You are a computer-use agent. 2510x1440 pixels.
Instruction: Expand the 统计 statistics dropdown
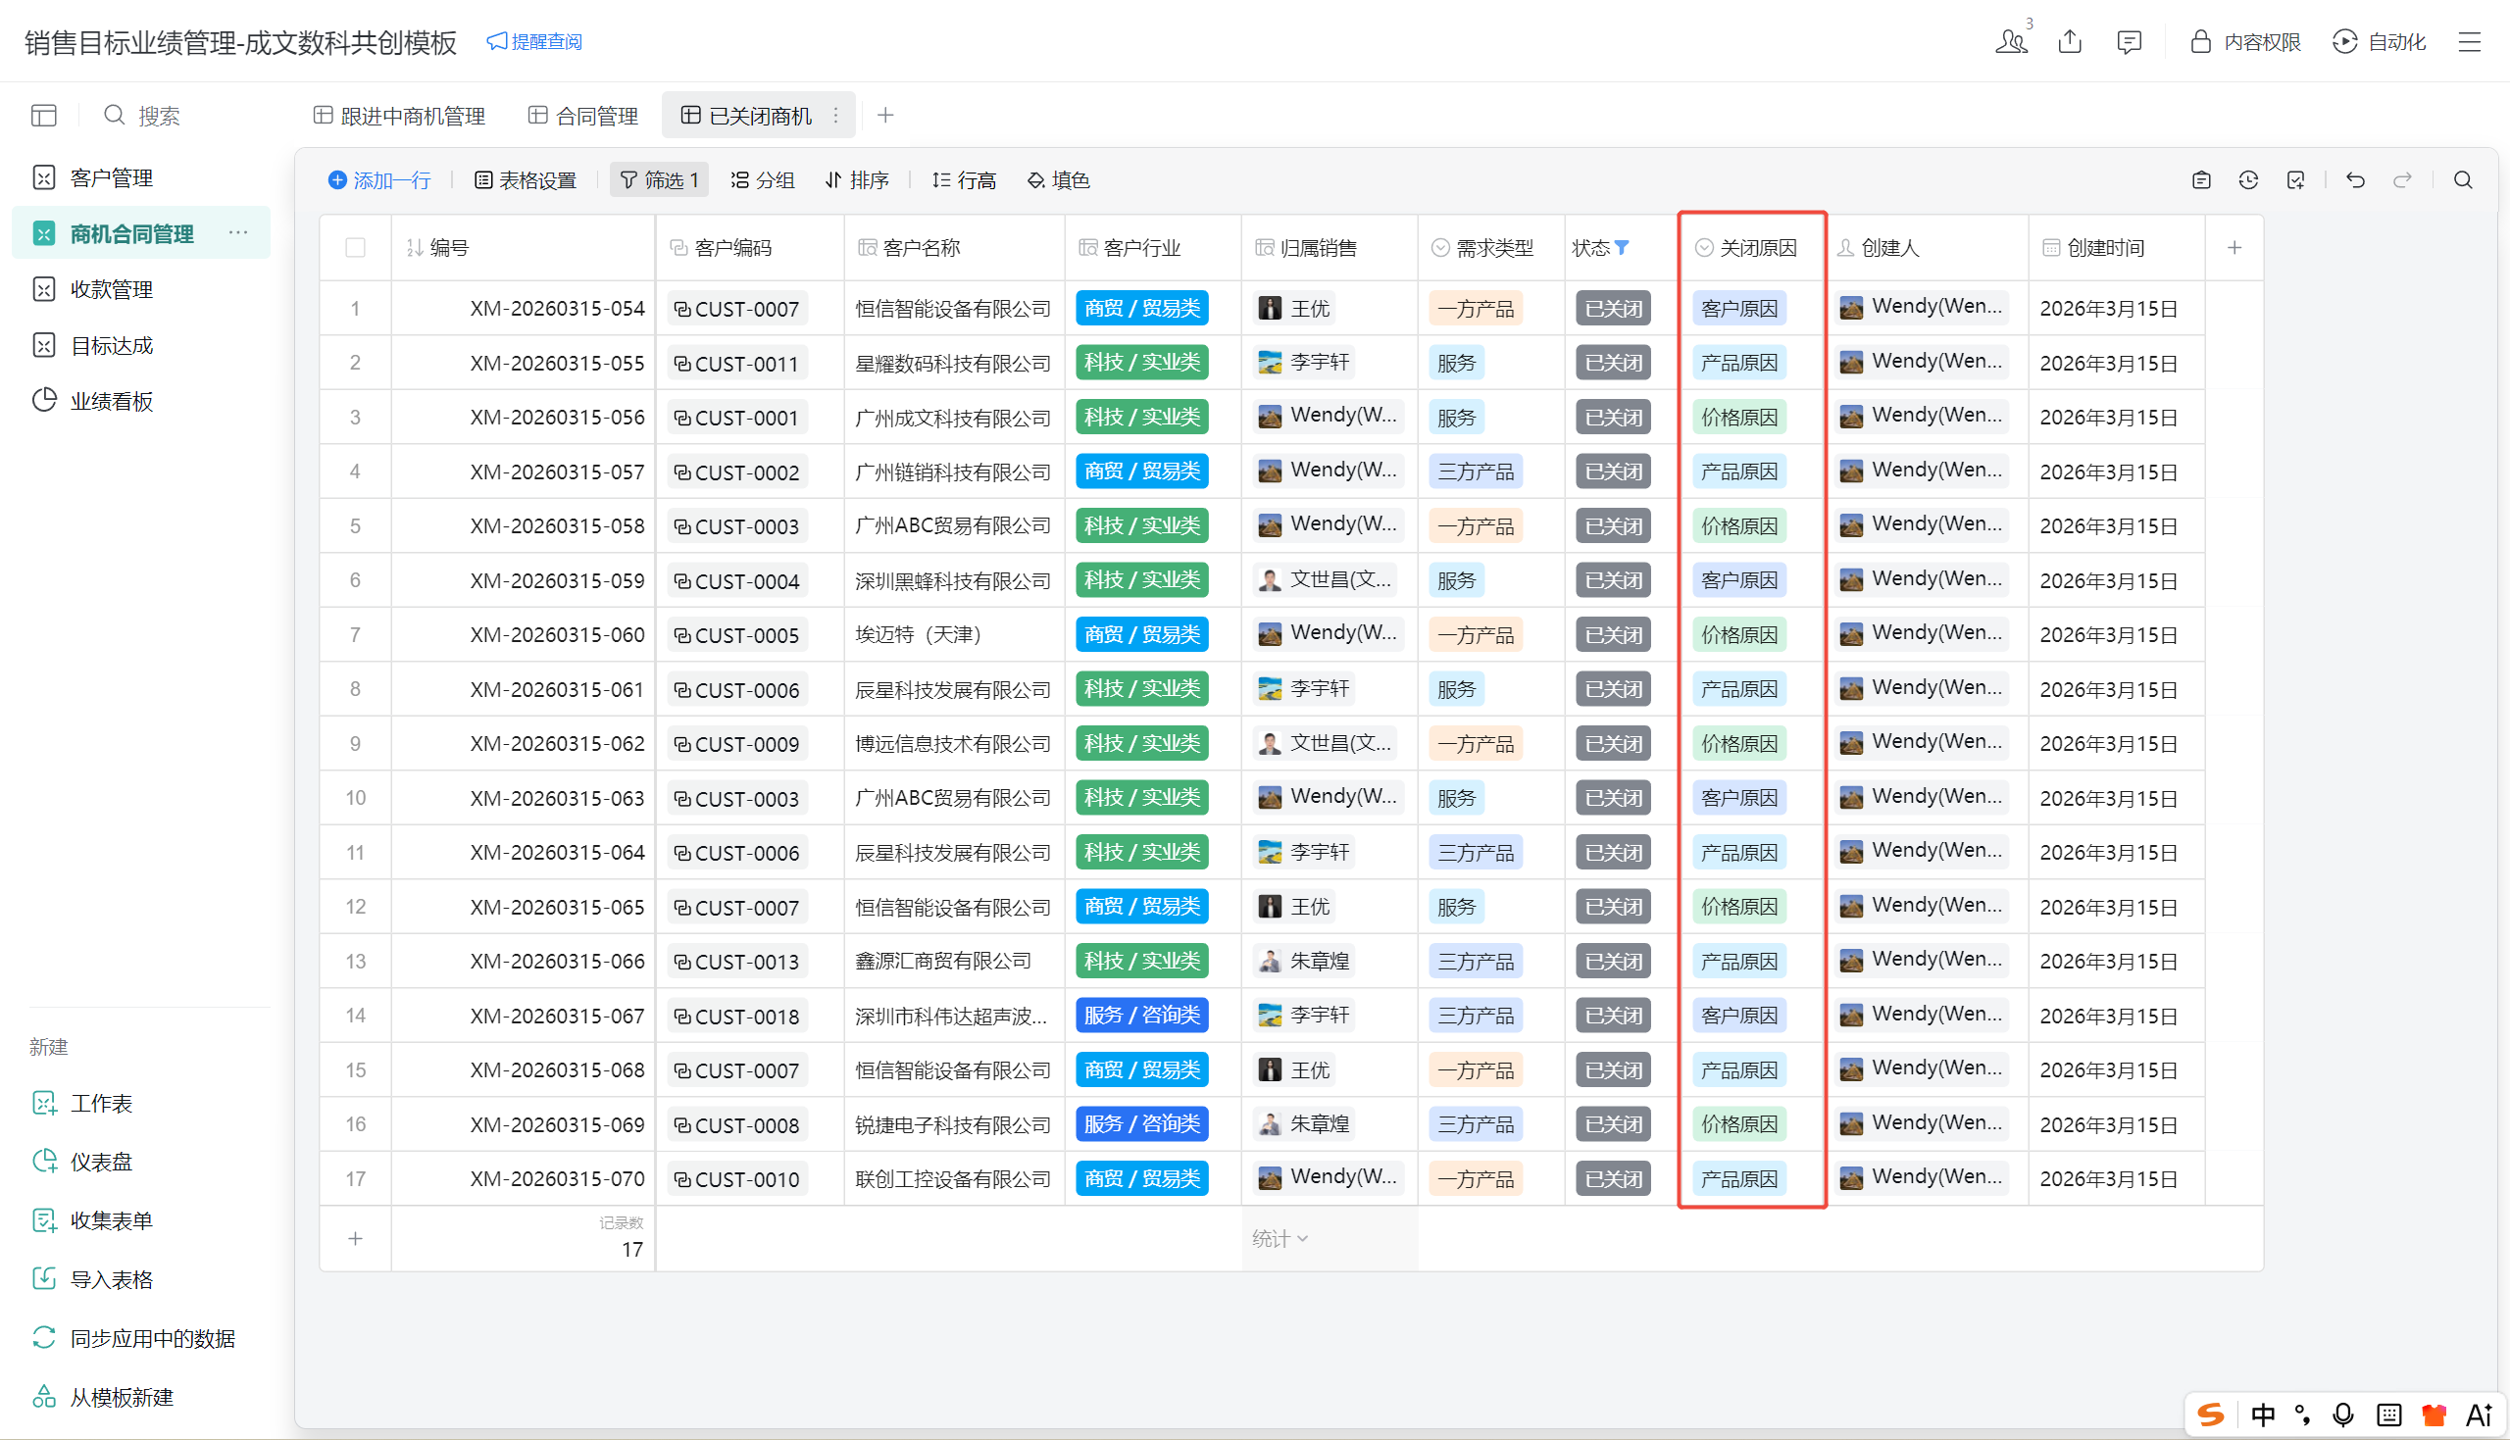pyautogui.click(x=1280, y=1238)
